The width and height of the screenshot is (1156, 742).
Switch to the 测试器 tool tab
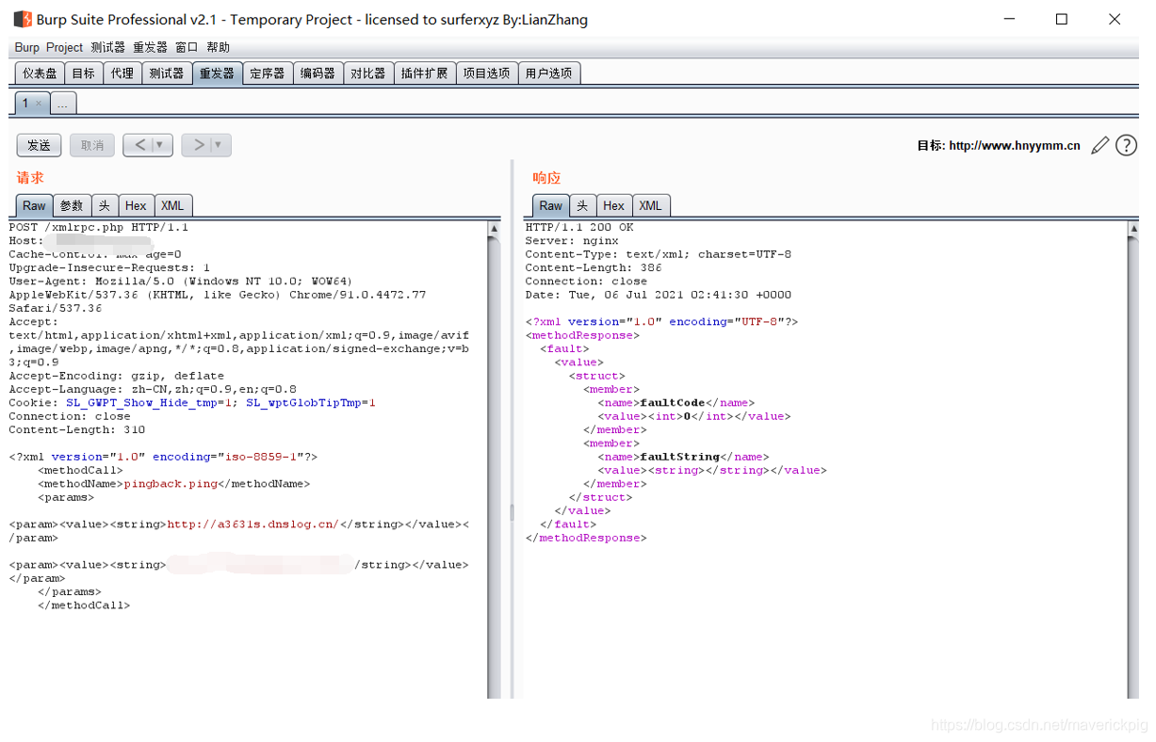tap(167, 73)
